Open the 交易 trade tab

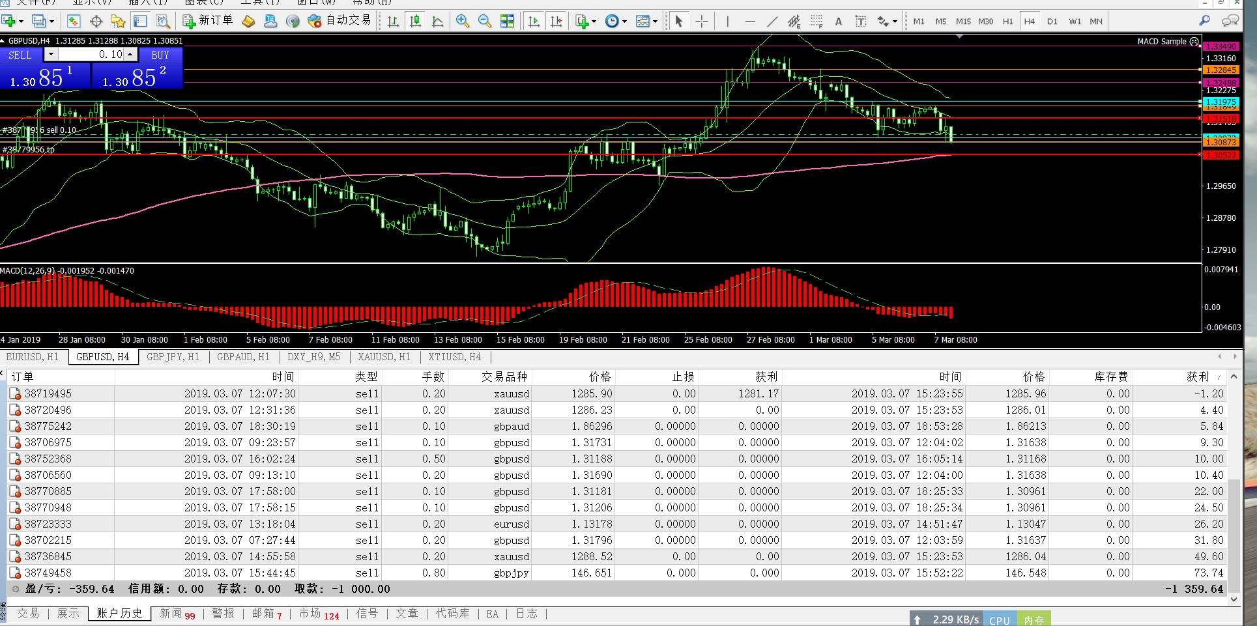(28, 614)
